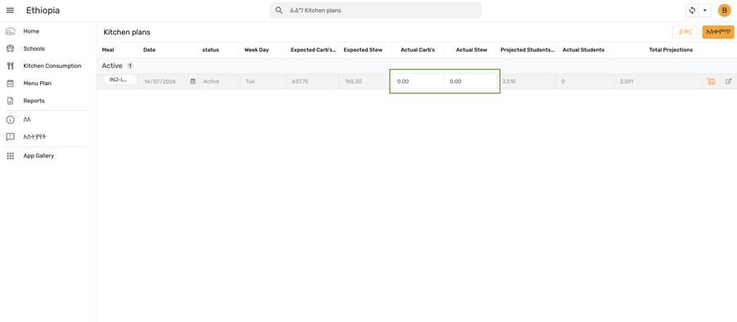Edit the Actual Stew 0.00 field
The image size is (737, 322).
471,81
